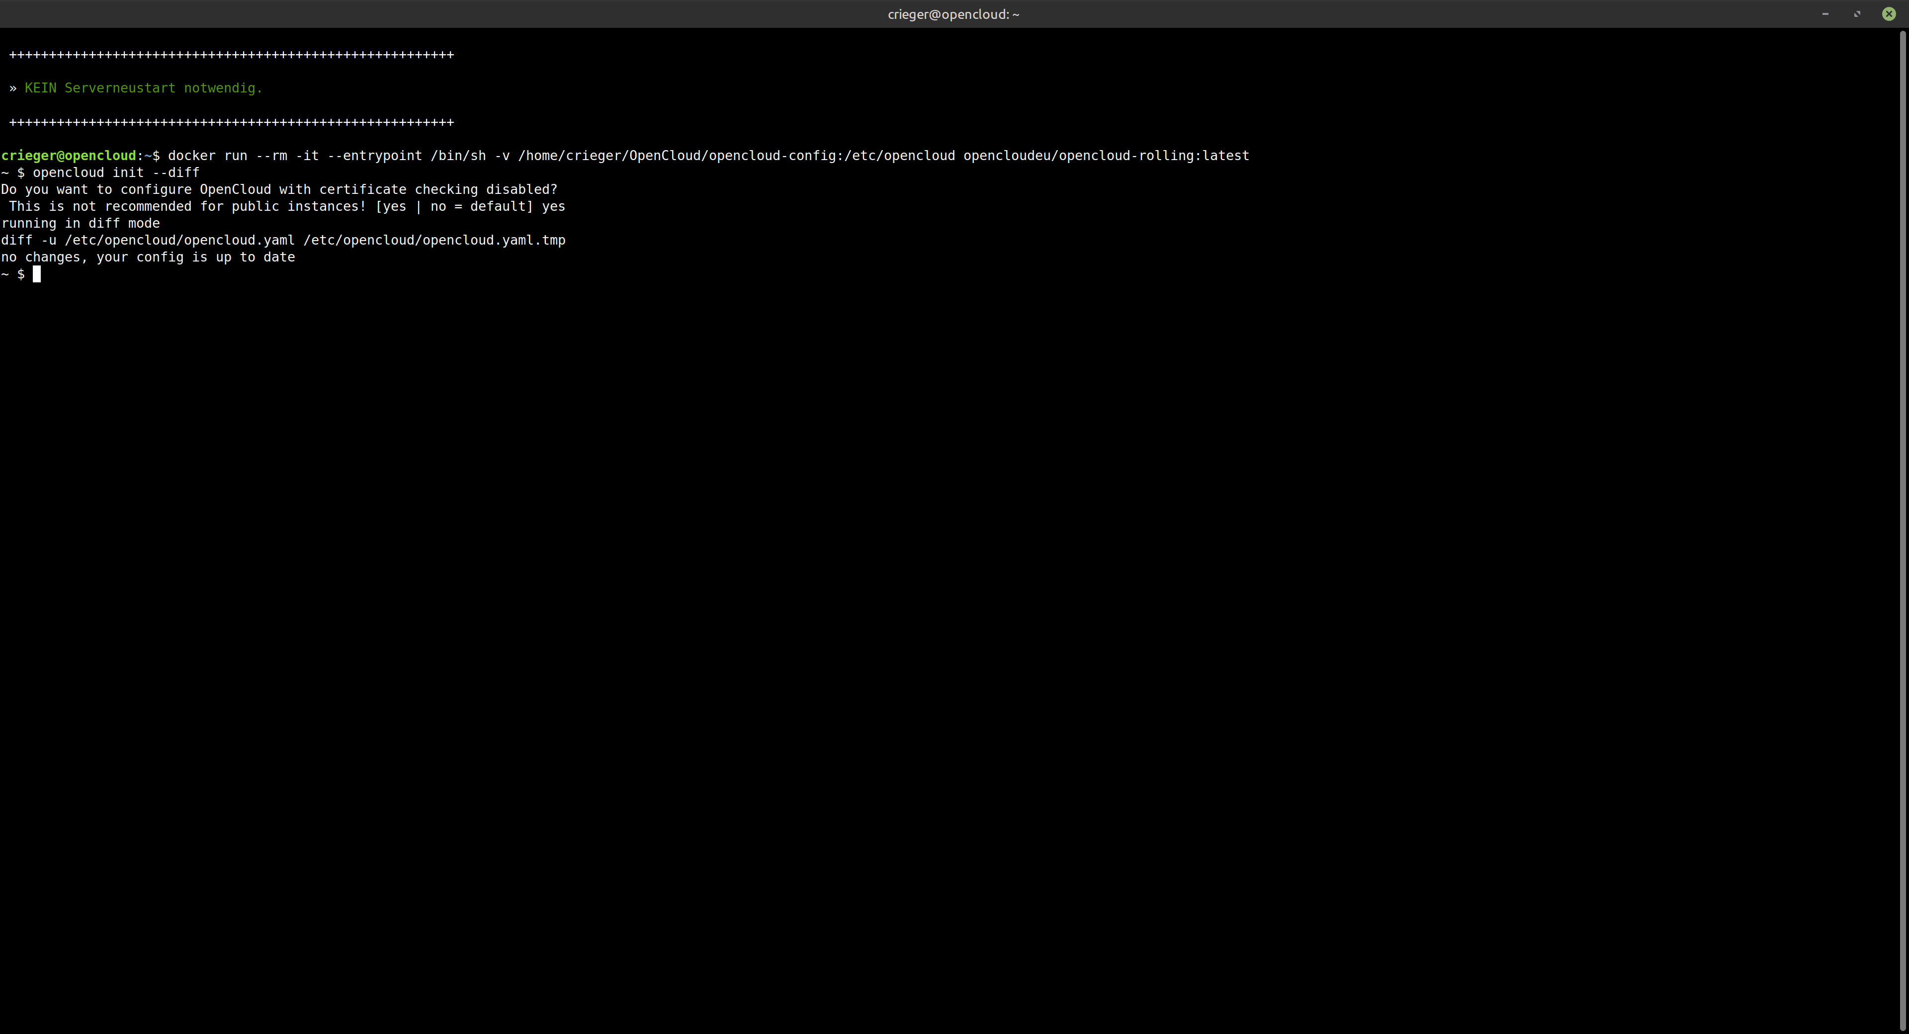Maximize the terminal window
Viewport: 1909px width, 1034px height.
tap(1857, 14)
